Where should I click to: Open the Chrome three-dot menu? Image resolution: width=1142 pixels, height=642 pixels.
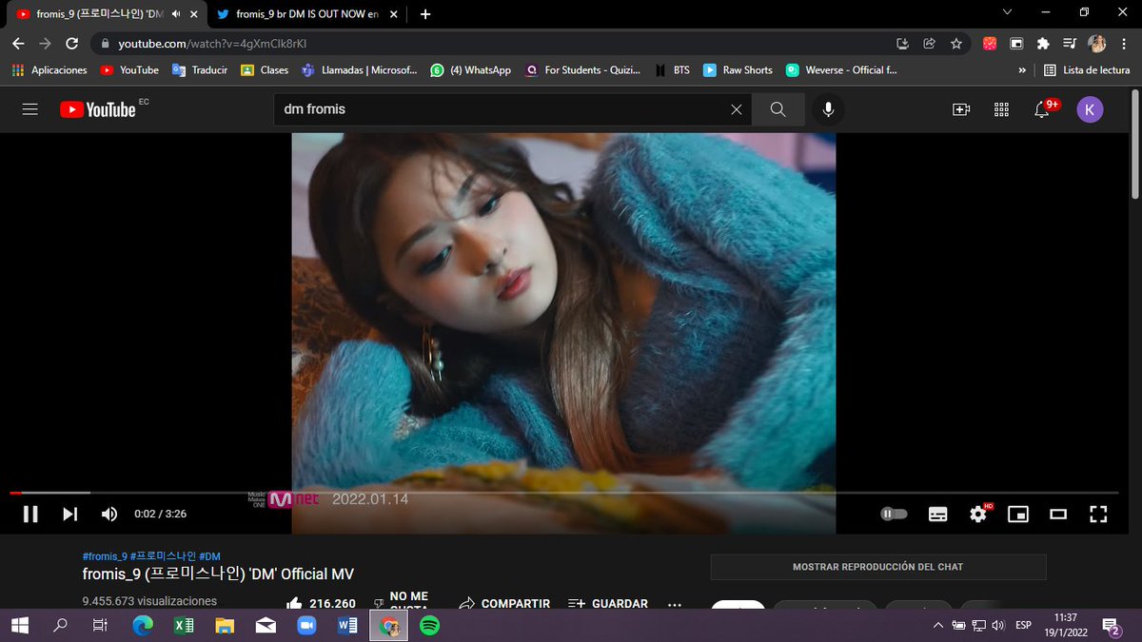point(1124,44)
